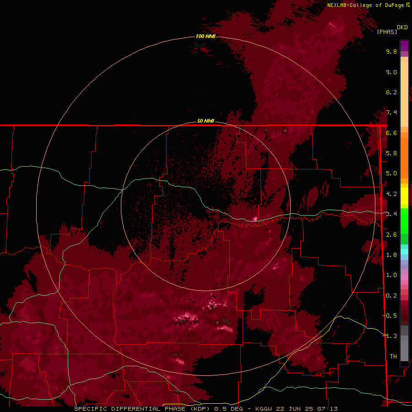Click the 2.6 value on the color scale
The height and width of the screenshot is (412, 412).
tap(391, 235)
